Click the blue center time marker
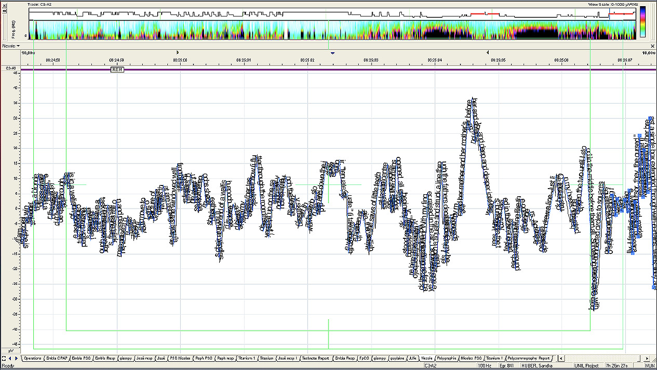 333,53
